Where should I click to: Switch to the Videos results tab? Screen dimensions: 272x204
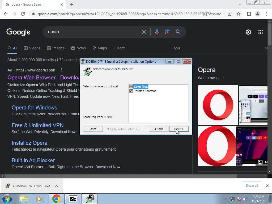pyautogui.click(x=32, y=48)
